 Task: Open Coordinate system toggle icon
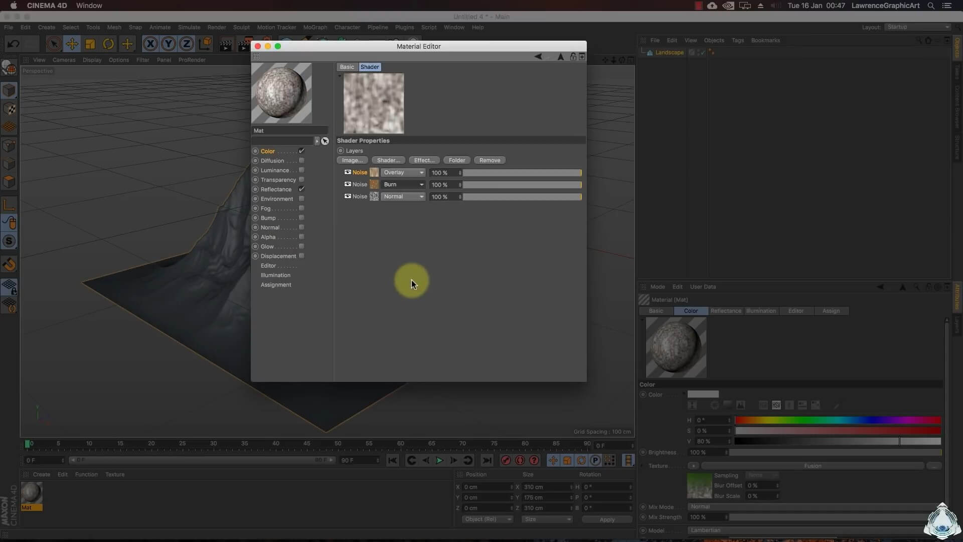pos(205,44)
